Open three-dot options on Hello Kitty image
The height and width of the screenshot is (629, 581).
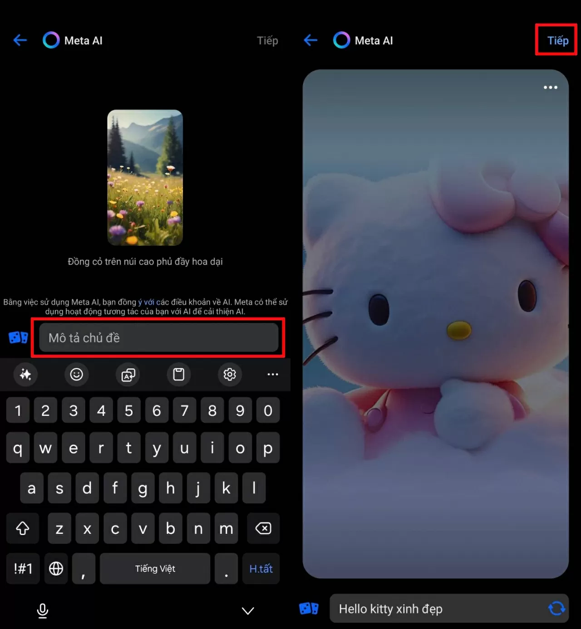550,87
